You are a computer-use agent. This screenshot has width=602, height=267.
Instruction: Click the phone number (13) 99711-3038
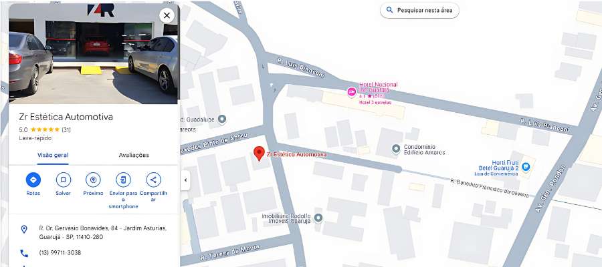[60, 253]
